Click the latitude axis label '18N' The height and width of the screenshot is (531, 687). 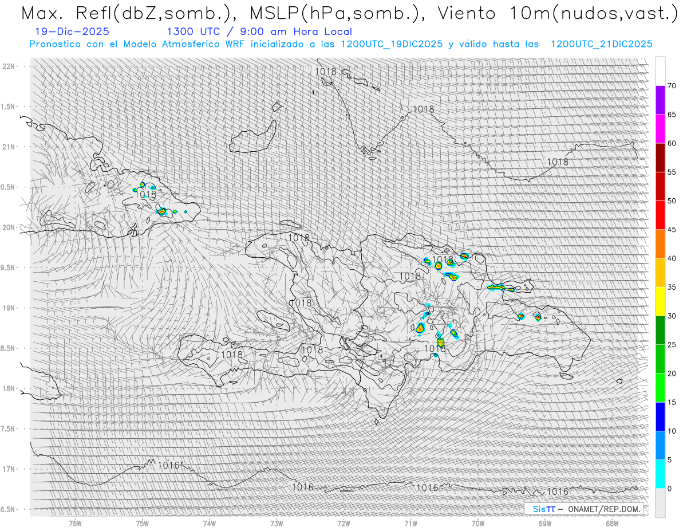pos(10,388)
